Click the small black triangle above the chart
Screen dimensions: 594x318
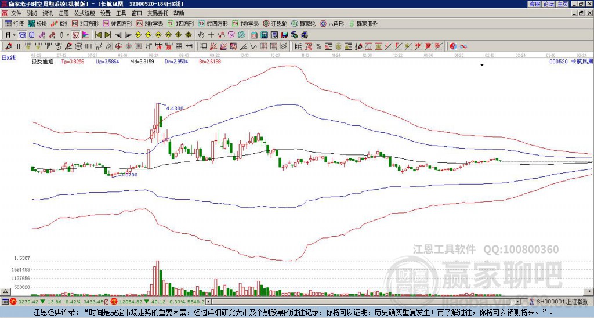click(x=482, y=66)
